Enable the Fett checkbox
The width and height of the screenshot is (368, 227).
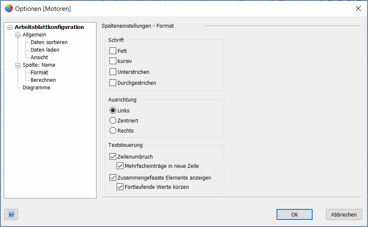(x=113, y=51)
